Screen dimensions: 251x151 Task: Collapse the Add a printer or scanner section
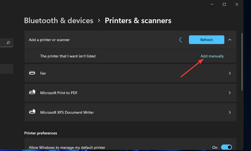coord(230,40)
